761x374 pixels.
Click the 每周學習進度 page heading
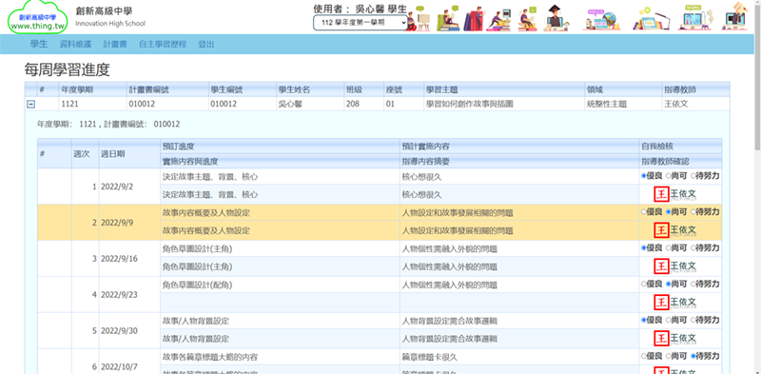[x=67, y=69]
